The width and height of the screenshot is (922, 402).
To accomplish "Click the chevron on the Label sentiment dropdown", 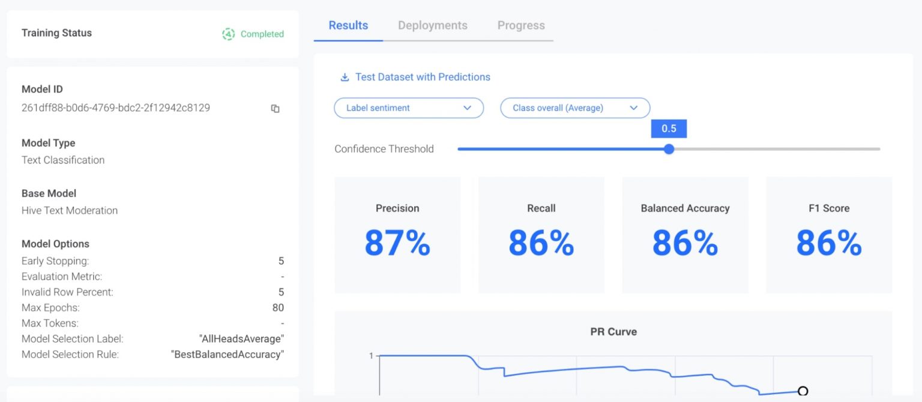I will click(467, 108).
